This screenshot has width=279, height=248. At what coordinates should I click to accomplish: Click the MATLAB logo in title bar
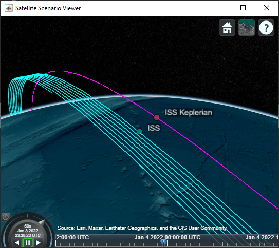[9, 8]
